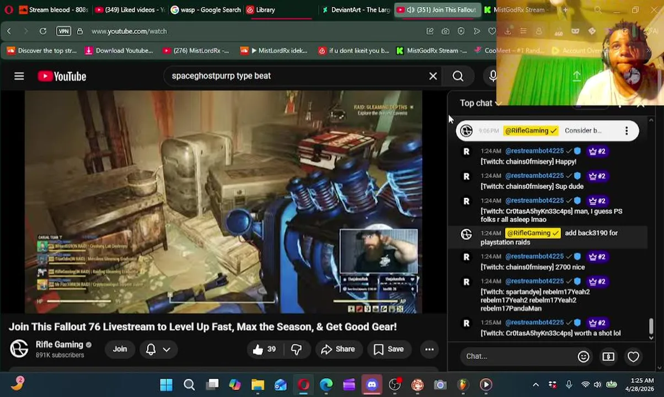Screen dimensions: 664x397
Task: Open Windows Start menu
Action: click(x=166, y=384)
